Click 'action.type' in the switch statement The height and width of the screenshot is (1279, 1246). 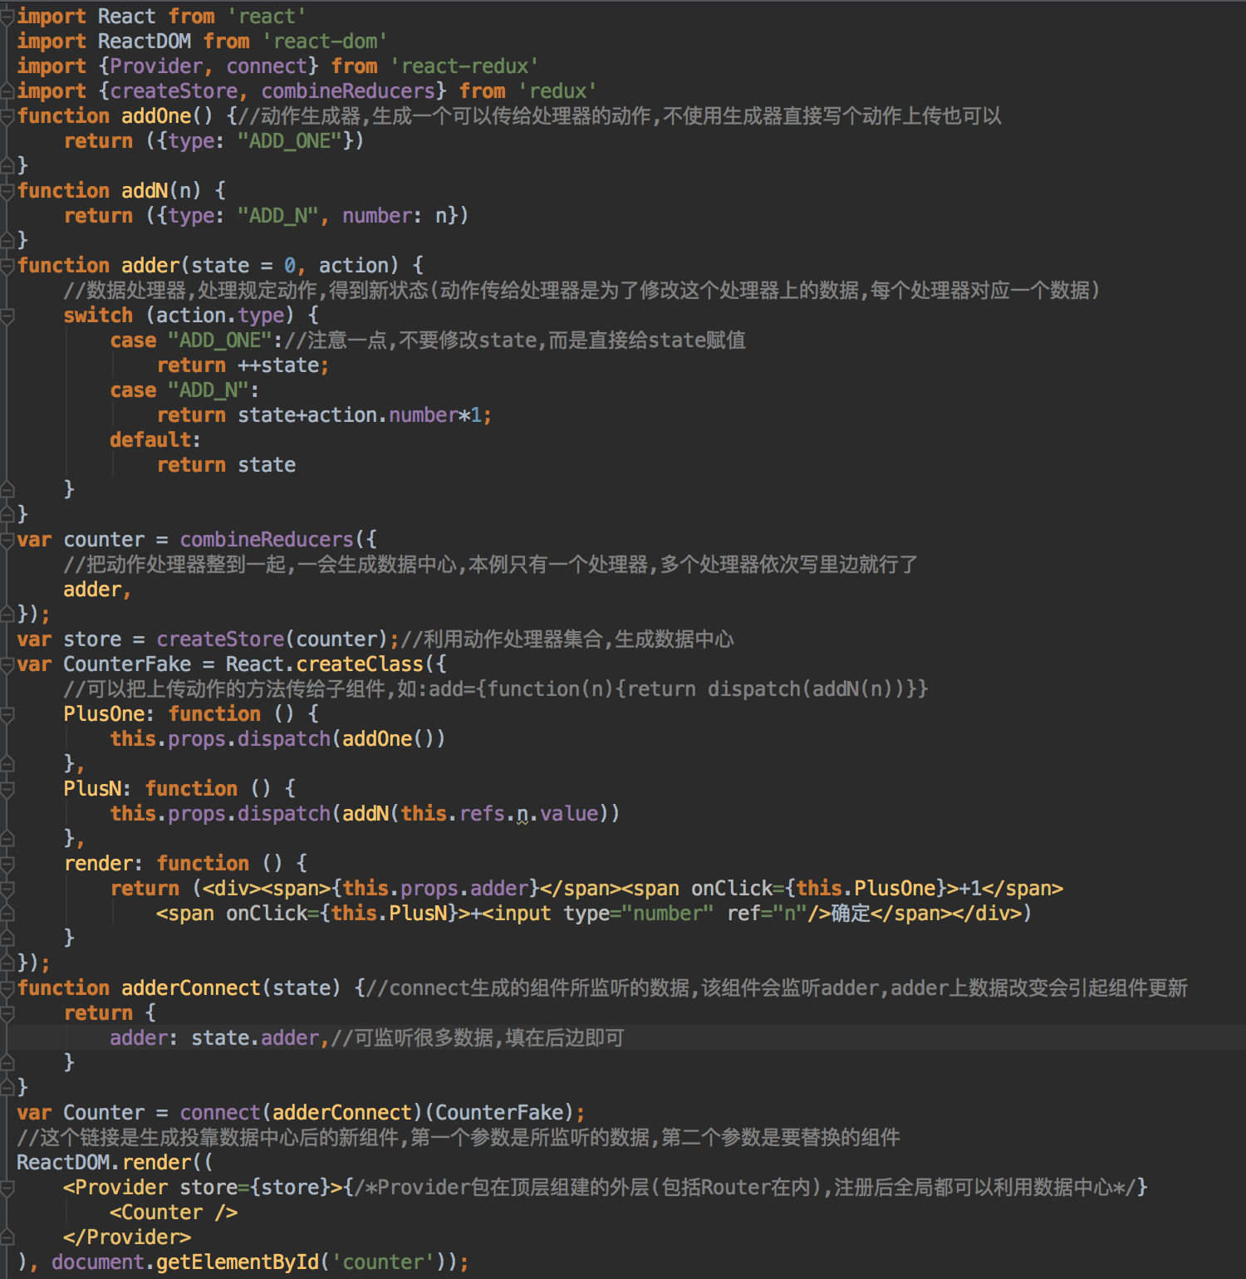[220, 316]
